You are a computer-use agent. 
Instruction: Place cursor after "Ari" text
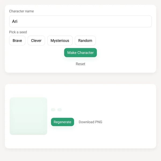tap(17, 21)
